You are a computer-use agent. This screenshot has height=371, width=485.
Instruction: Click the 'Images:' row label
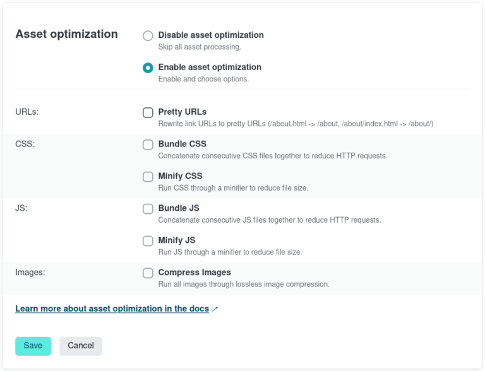click(31, 273)
